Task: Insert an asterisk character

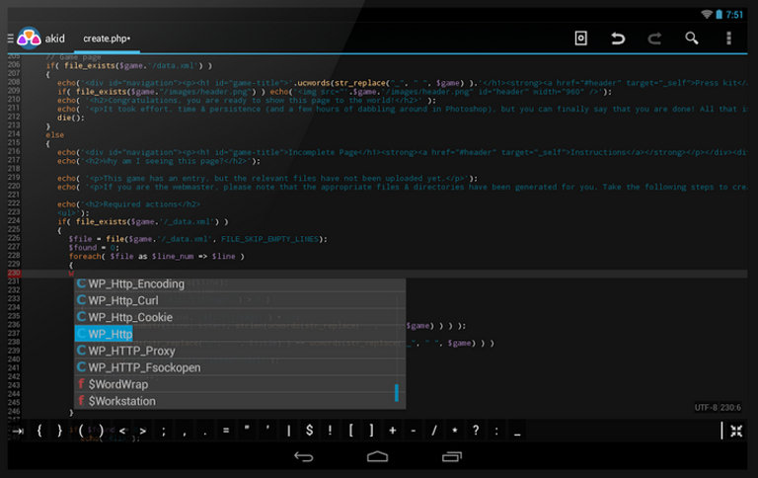Action: pyautogui.click(x=455, y=430)
